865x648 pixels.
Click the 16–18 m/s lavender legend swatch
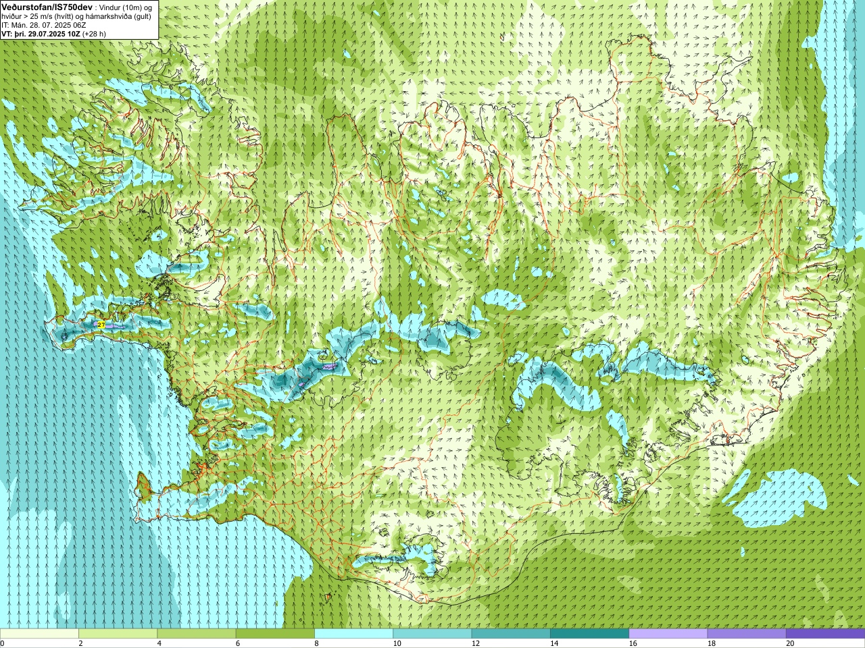click(668, 634)
